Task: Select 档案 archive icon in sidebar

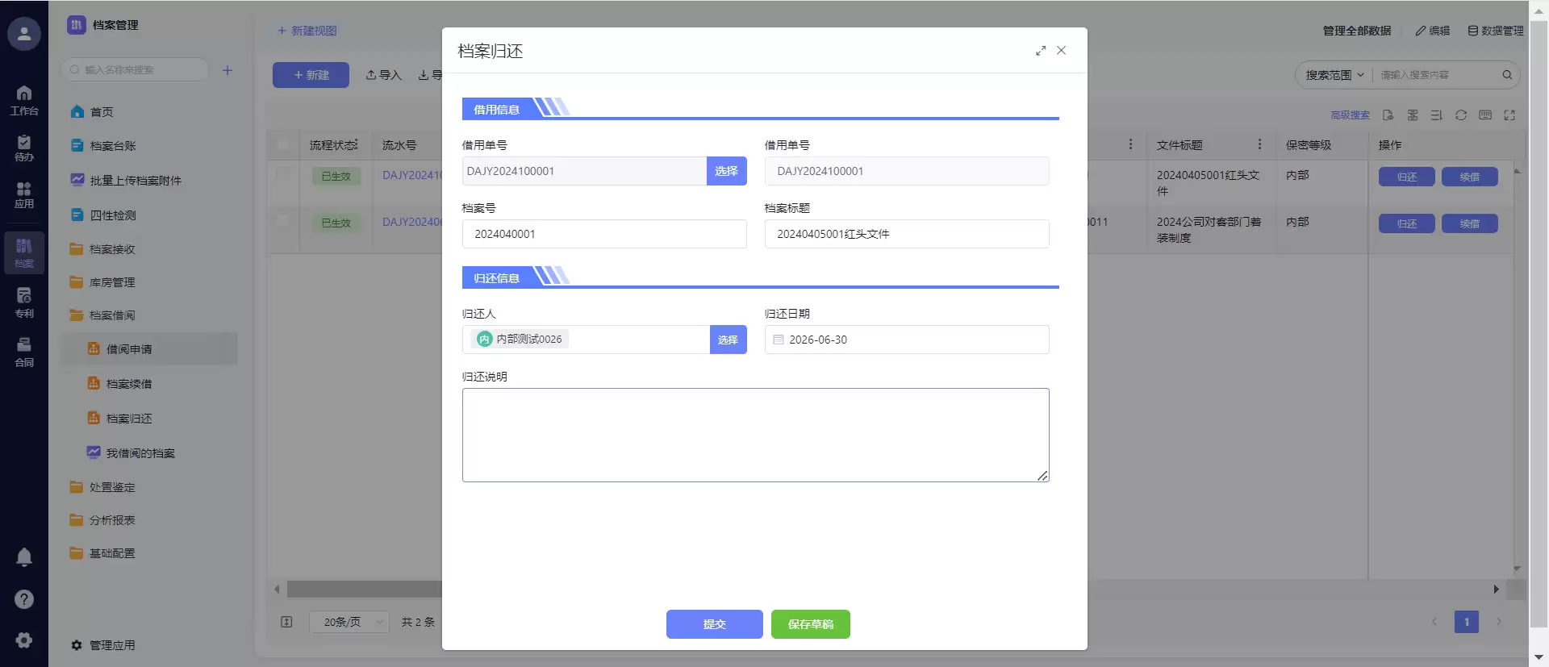Action: [24, 252]
